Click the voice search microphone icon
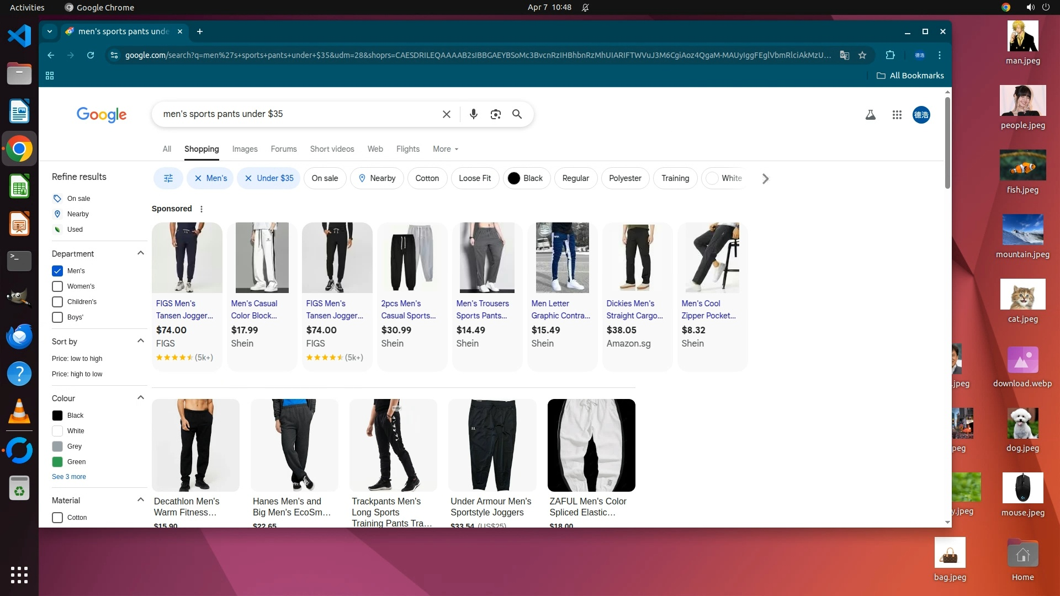Screen dimensions: 1060x596 (473, 114)
